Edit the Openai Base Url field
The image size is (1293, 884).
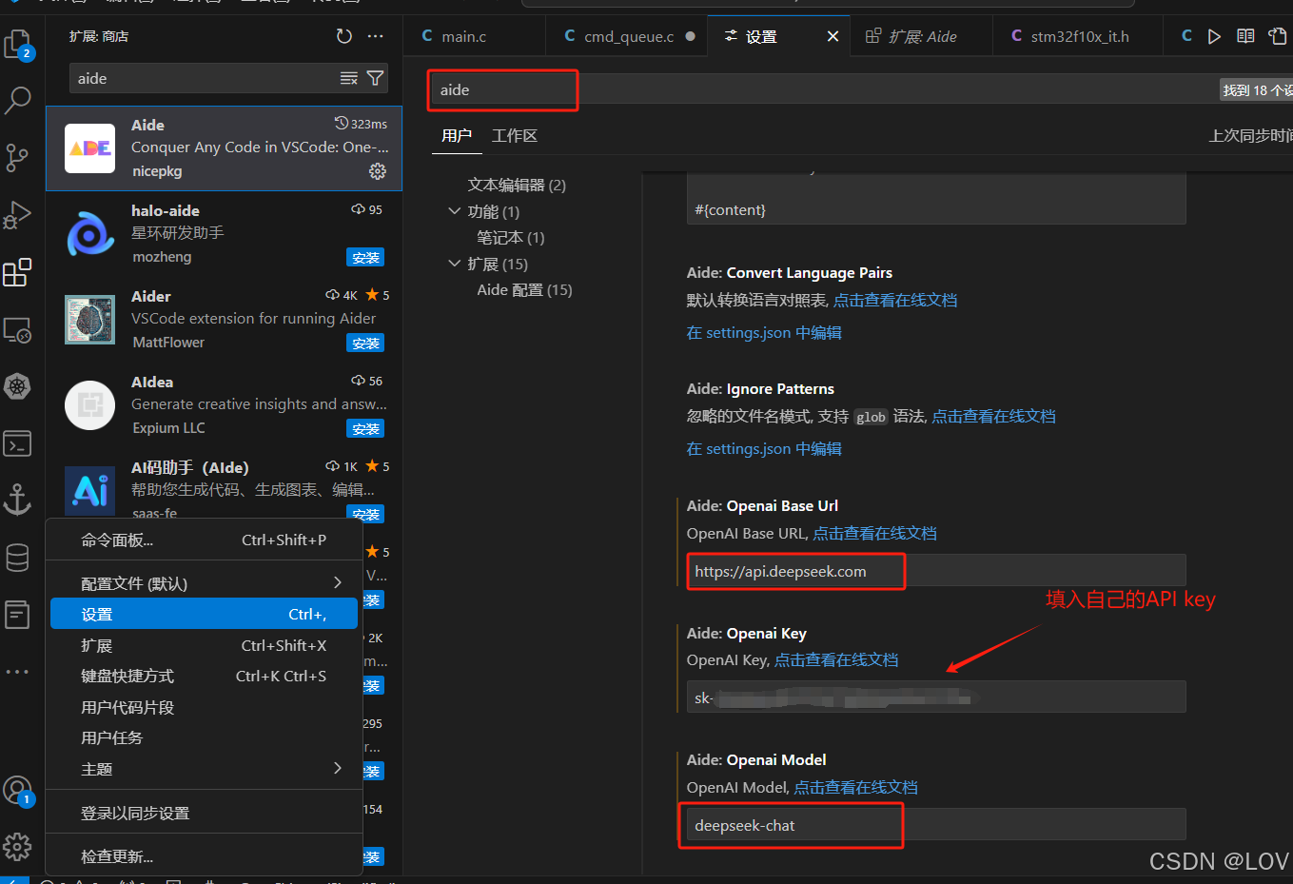[936, 571]
